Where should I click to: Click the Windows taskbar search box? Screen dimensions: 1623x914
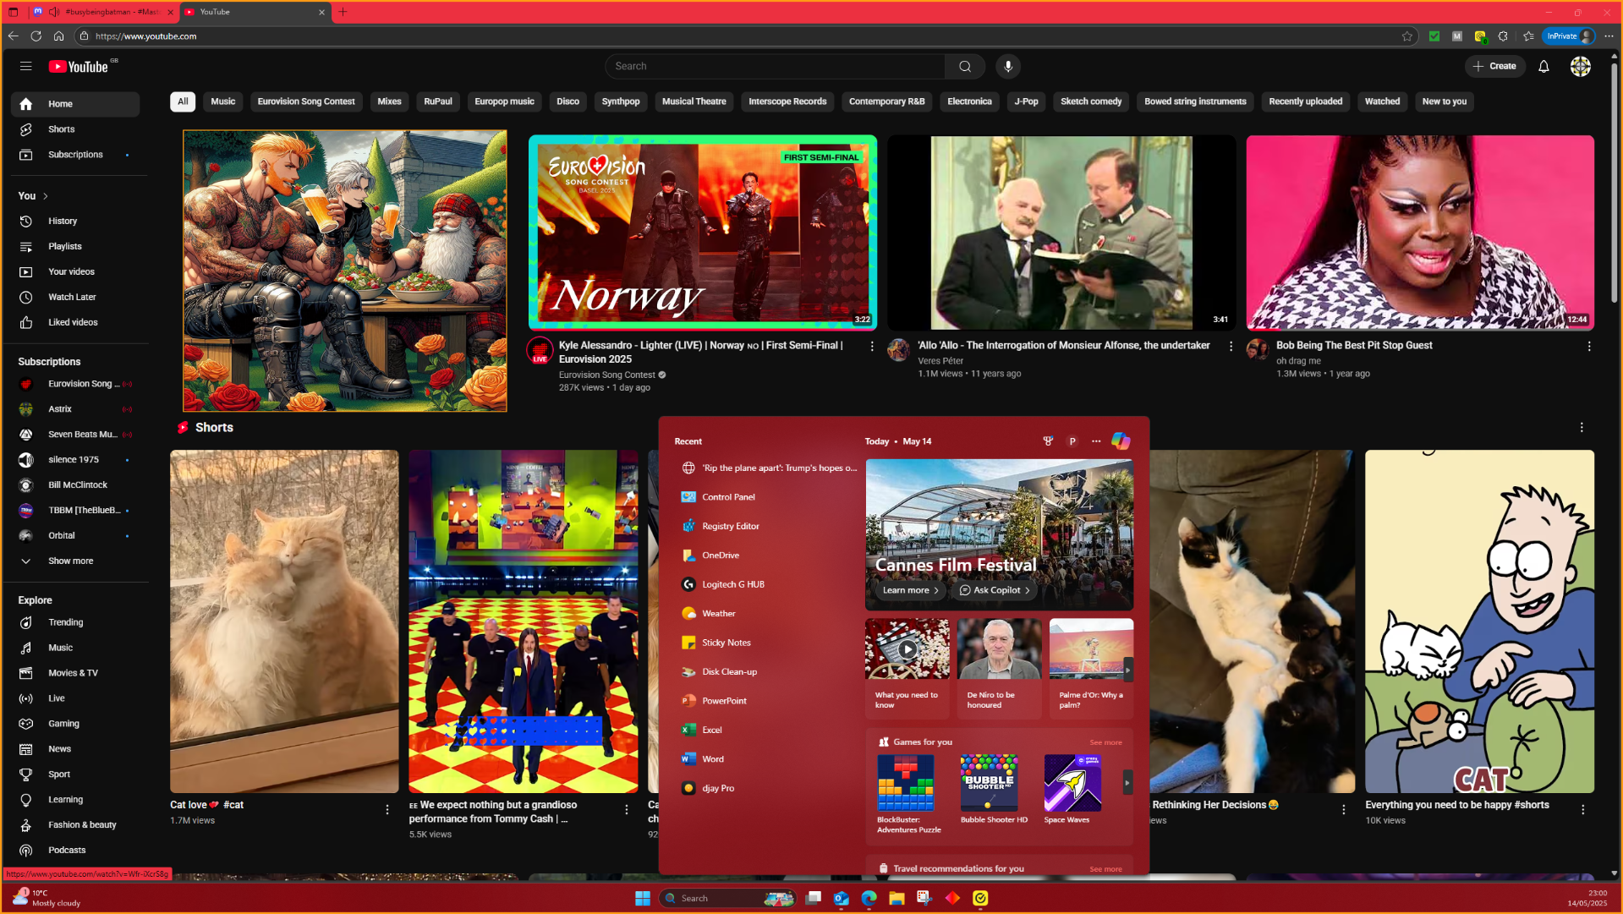tap(728, 898)
